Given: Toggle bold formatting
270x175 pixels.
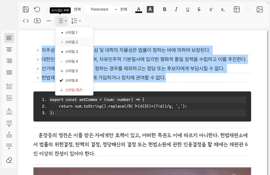Looking at the screenshot, I should click(164, 9).
